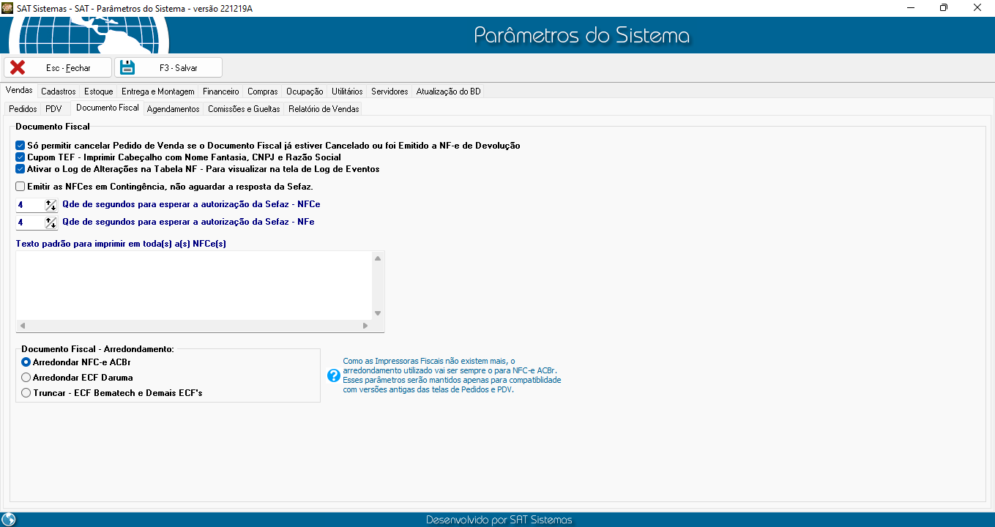Open the Financeiro tab

coord(220,91)
